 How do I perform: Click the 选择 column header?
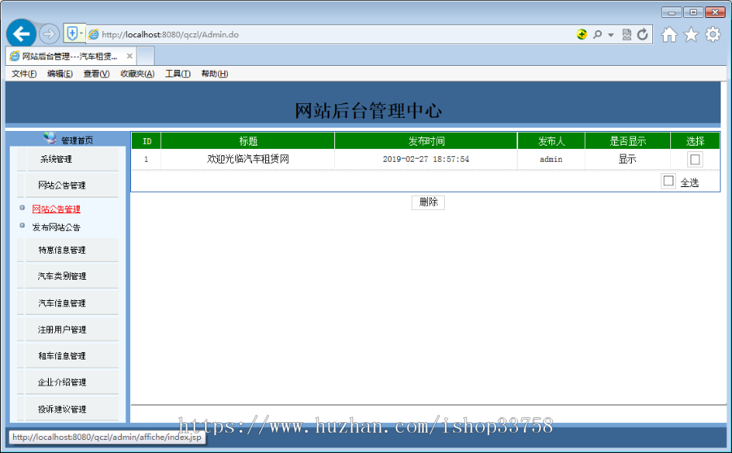pyautogui.click(x=695, y=141)
